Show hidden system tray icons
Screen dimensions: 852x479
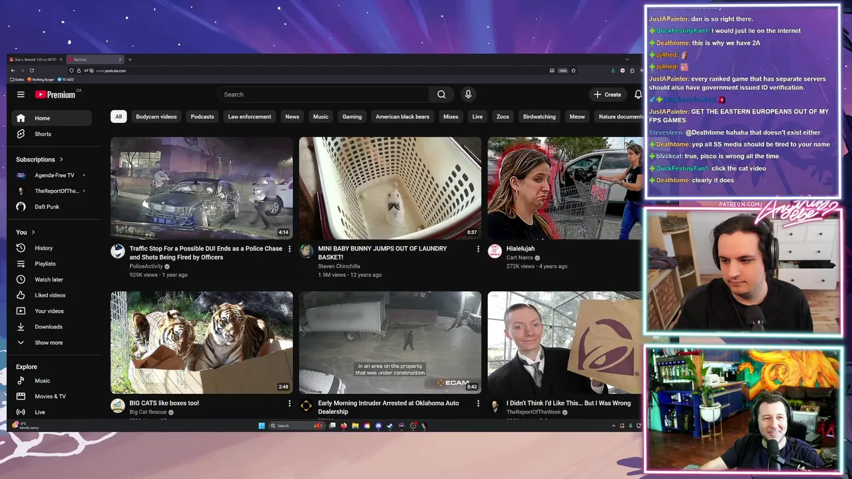[614, 426]
